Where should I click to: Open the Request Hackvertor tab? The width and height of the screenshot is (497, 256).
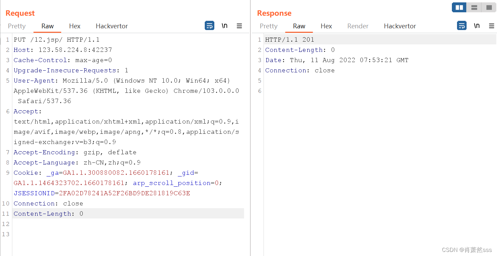pos(112,26)
